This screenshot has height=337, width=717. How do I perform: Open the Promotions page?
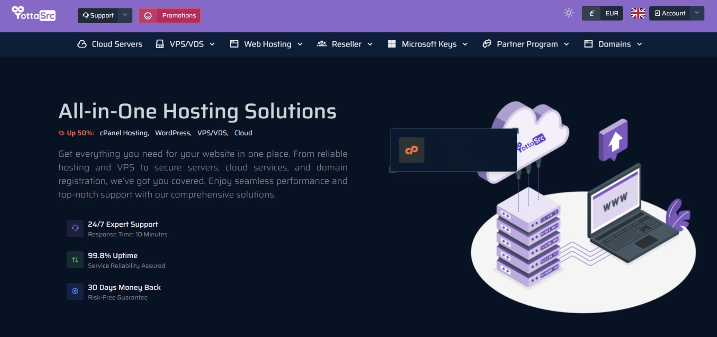179,15
